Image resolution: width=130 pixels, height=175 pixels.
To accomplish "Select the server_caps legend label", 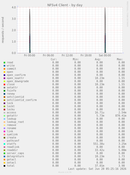I will [15, 153].
